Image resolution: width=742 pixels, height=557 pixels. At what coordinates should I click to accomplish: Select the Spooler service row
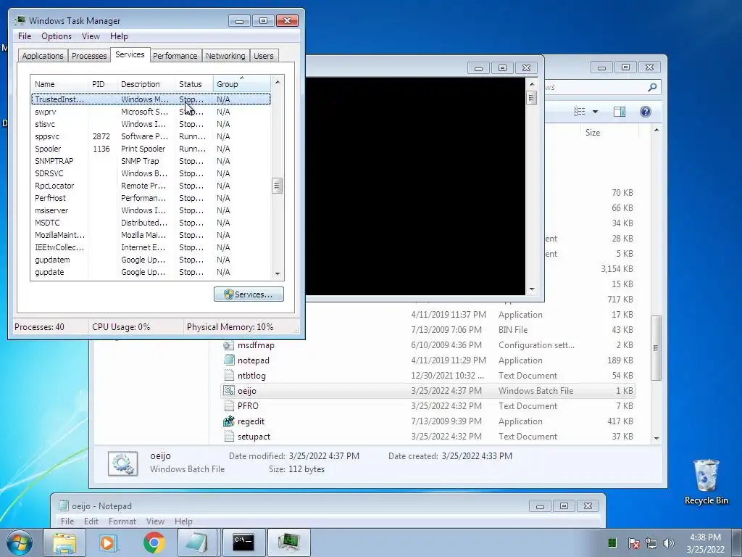coord(151,149)
